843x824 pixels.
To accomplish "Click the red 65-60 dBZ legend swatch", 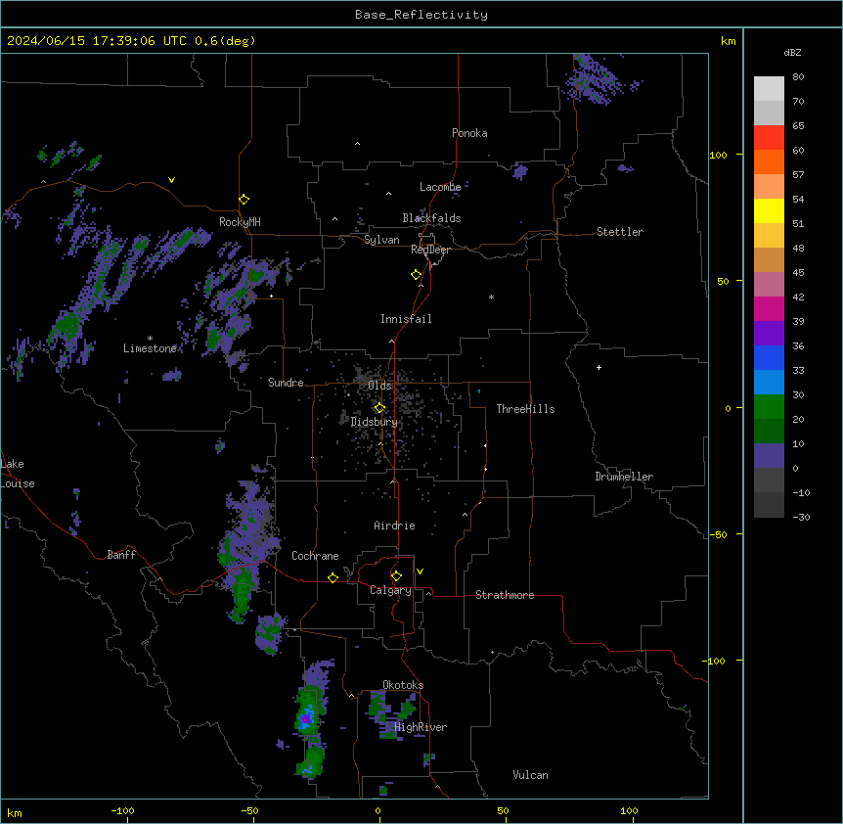I will click(x=769, y=137).
